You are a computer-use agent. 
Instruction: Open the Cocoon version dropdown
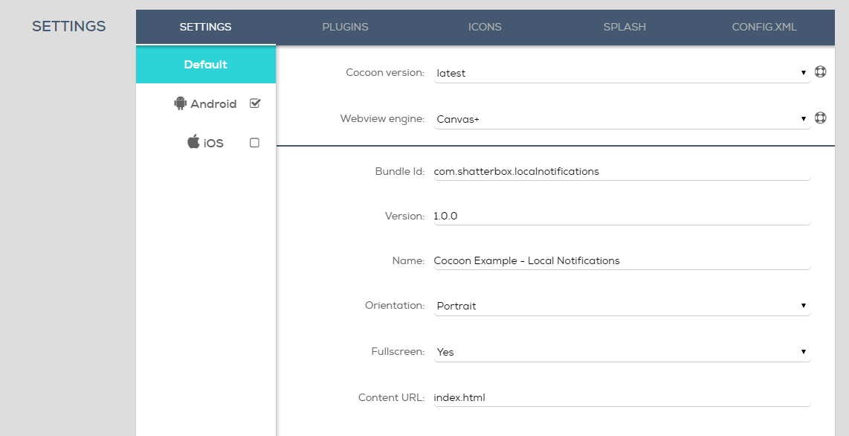point(622,73)
